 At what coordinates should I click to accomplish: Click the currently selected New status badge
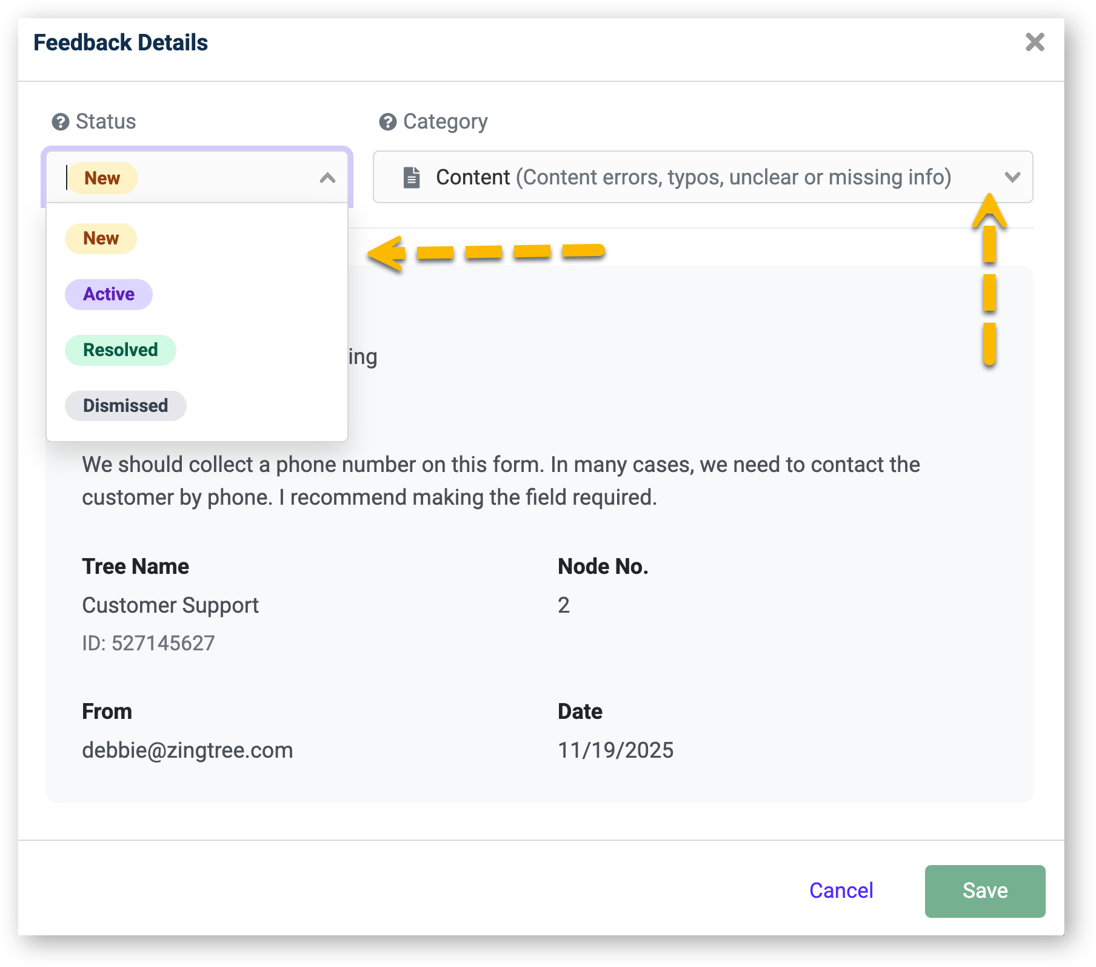[102, 178]
